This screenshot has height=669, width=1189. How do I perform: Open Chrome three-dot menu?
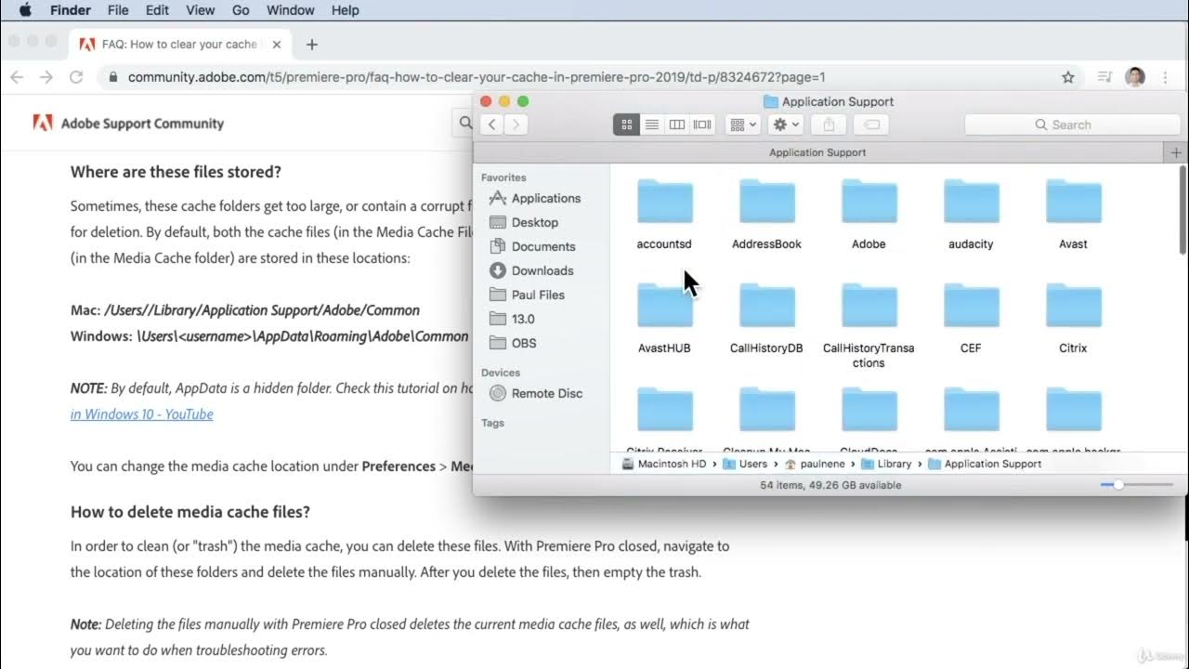(1165, 77)
